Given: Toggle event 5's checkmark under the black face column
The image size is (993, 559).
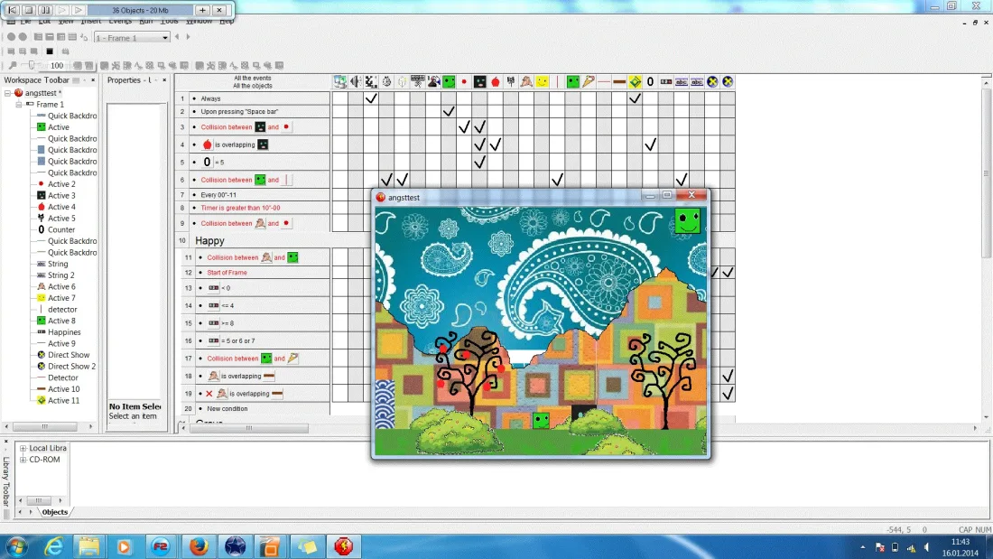Looking at the screenshot, I should pos(479,163).
